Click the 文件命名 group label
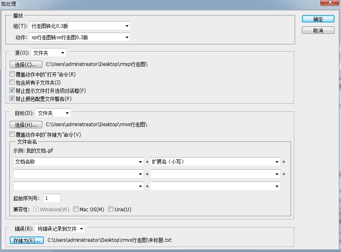This screenshot has height=252, width=341. pos(27,142)
